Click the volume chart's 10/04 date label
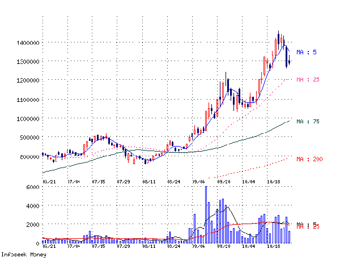 tap(249, 246)
